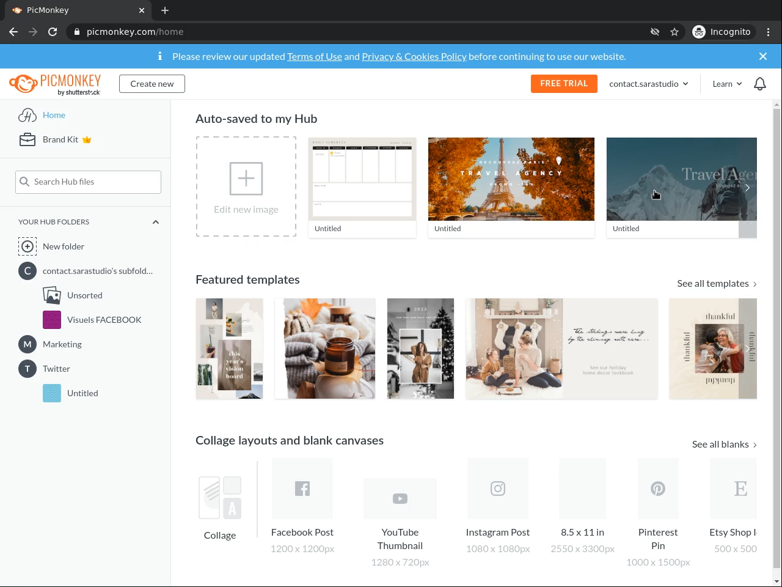Screen dimensions: 782x587
Task: Click the Marketing folder M avatar
Action: [x=27, y=344]
